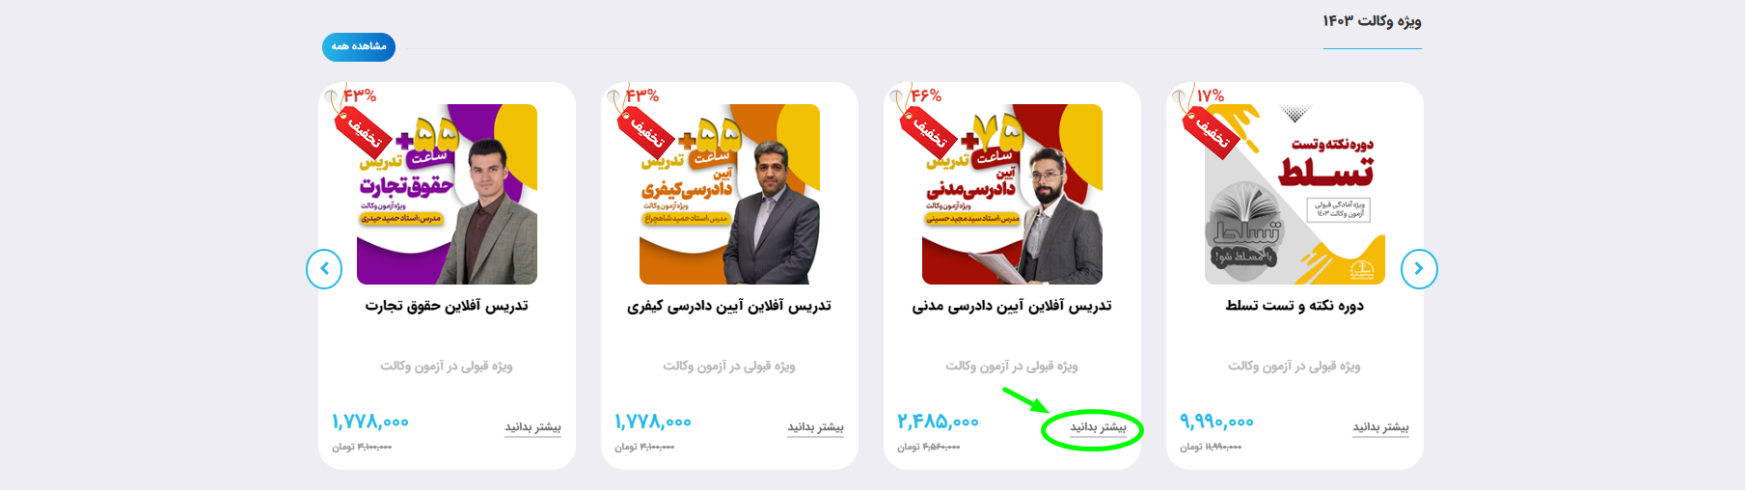The width and height of the screenshot is (1745, 490).
Task: Click the title تدریس آفلاین حقوق تجارت
Action: [447, 306]
